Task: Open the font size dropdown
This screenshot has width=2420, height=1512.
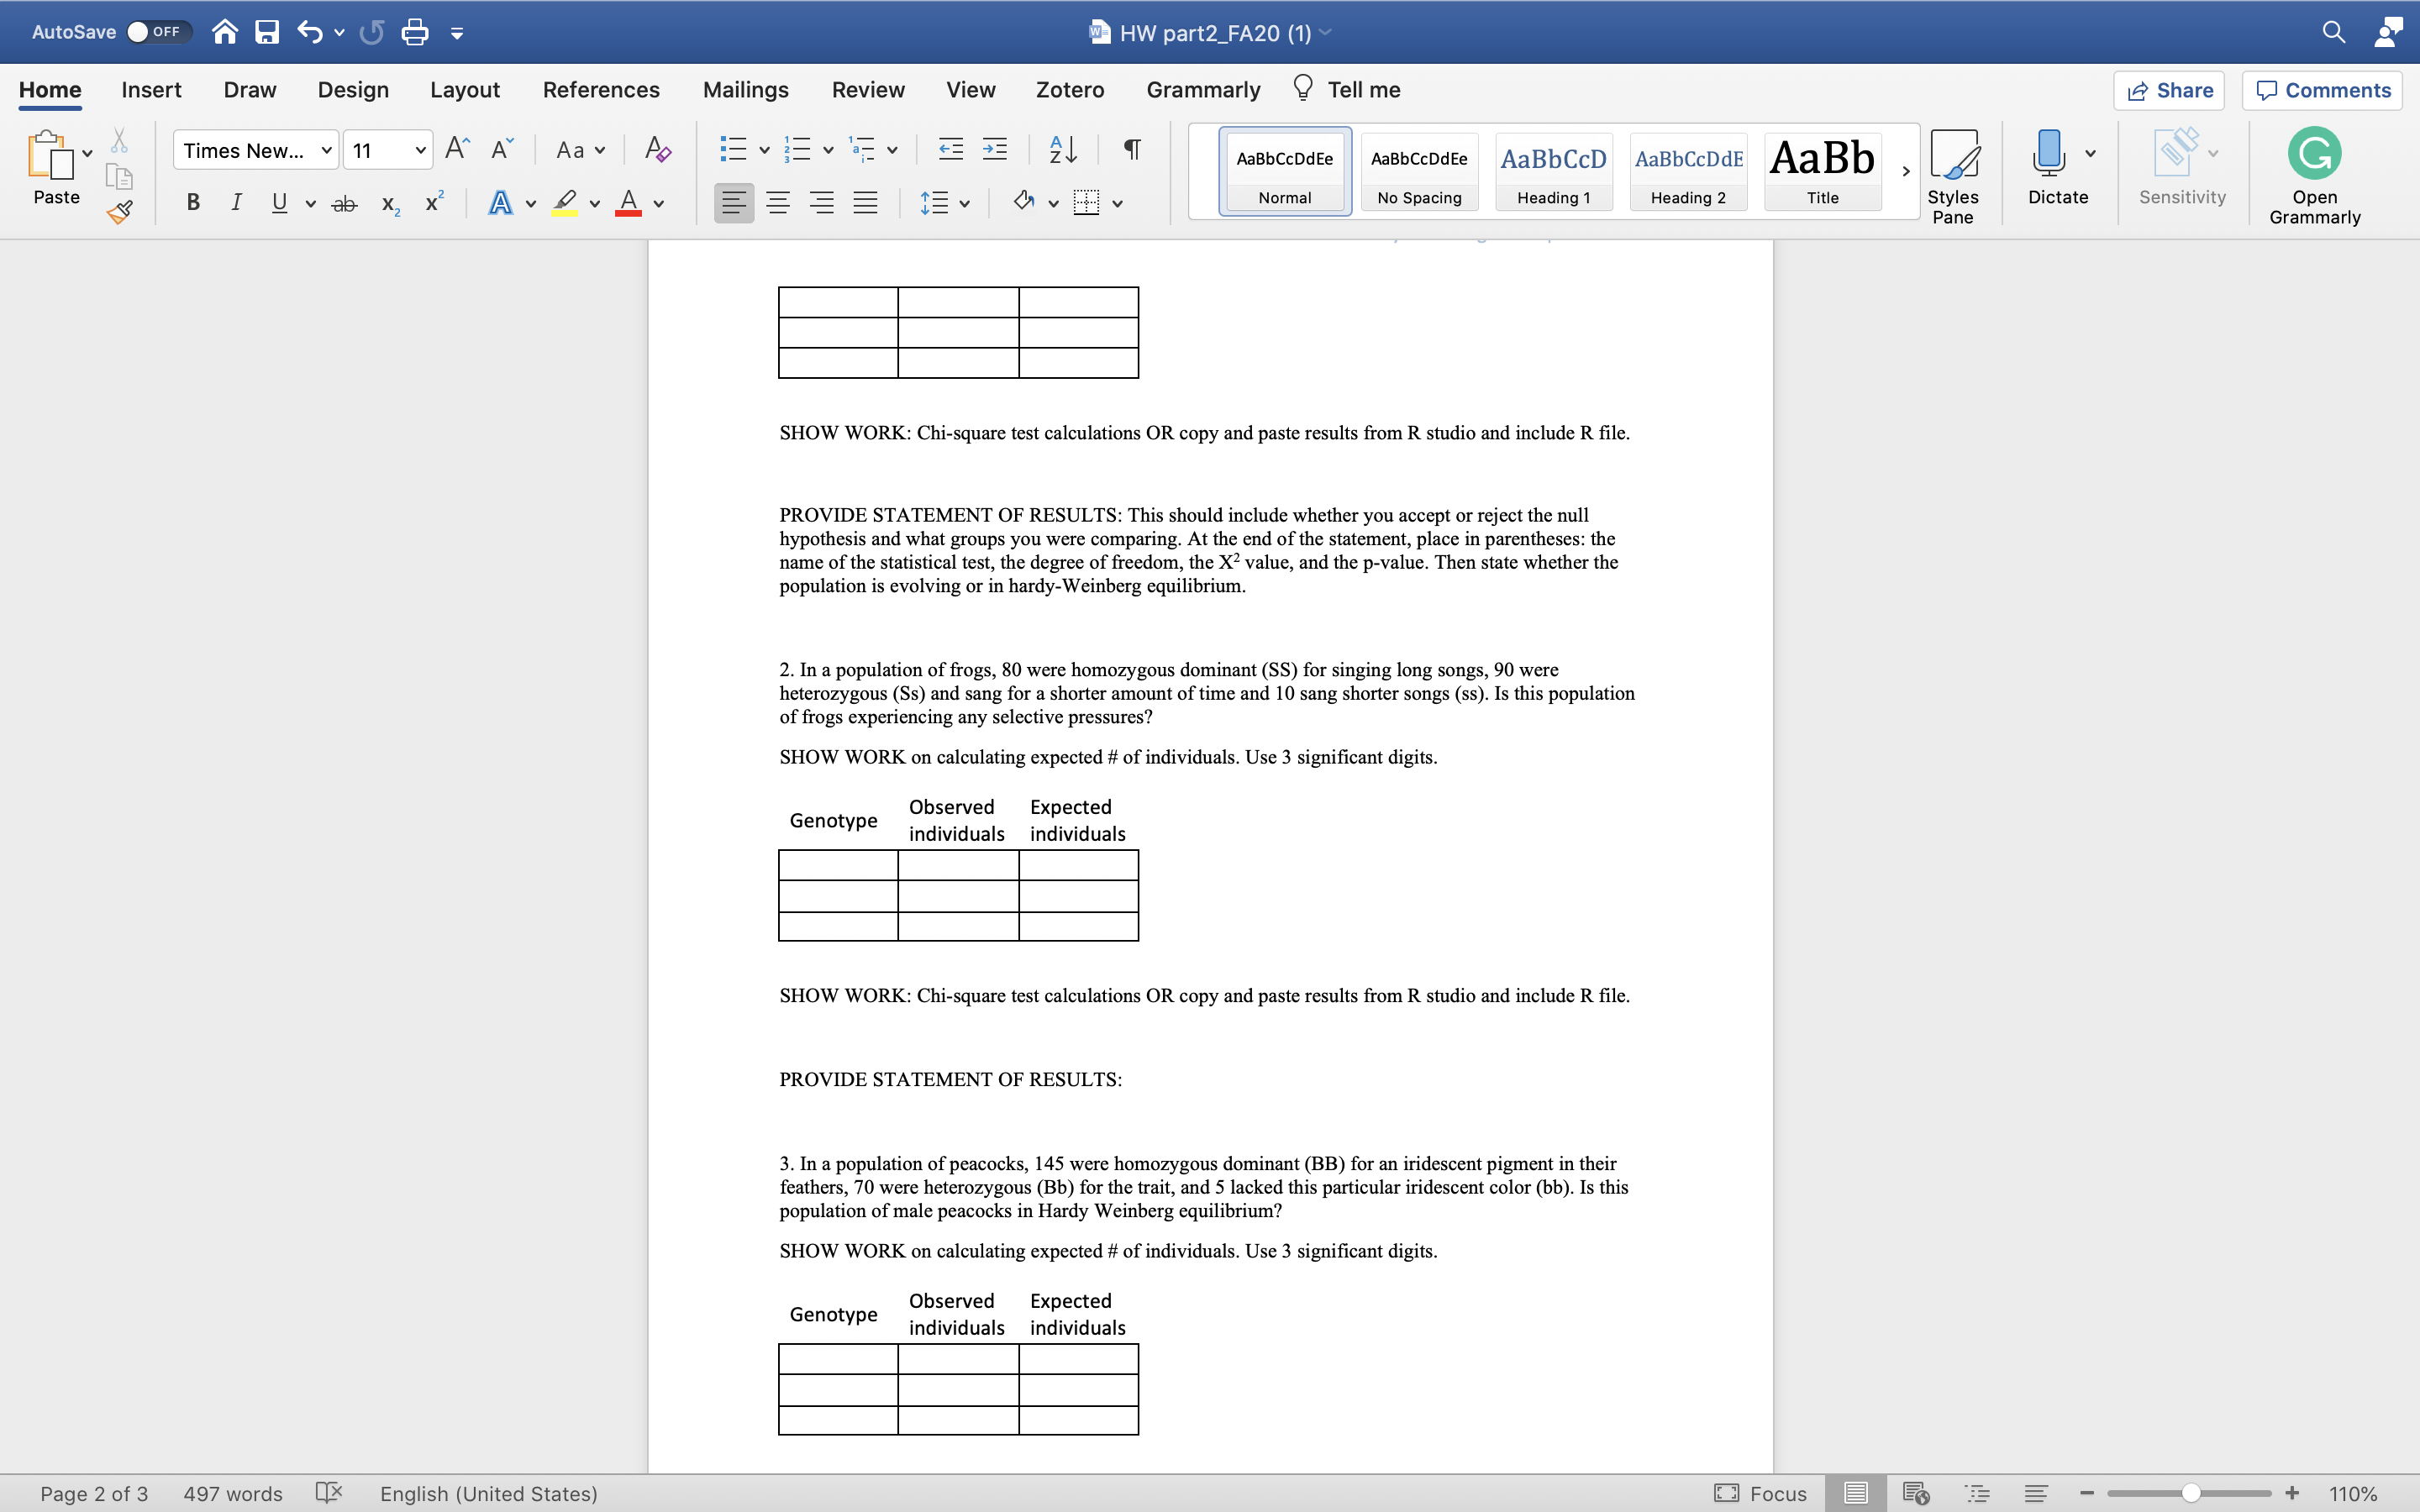Action: (420, 151)
